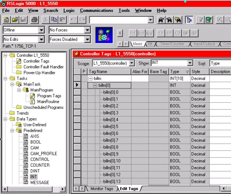The height and width of the screenshot is (194, 231).
Task: Click the billm[0].5 tag name cell
Action: (x=109, y=127)
